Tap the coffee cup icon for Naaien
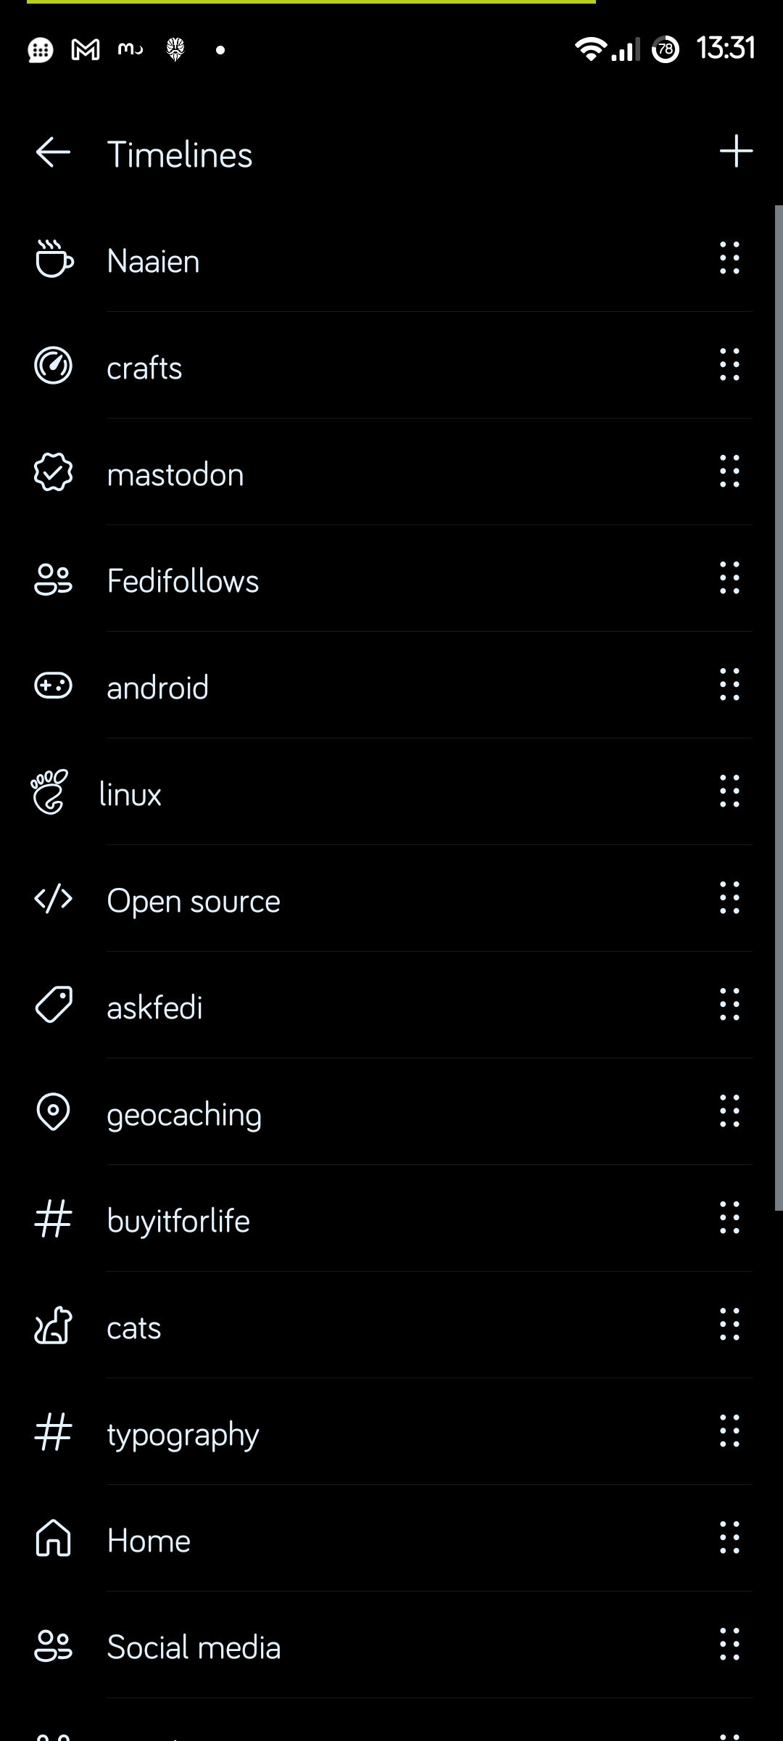This screenshot has height=1741, width=783. coord(54,259)
